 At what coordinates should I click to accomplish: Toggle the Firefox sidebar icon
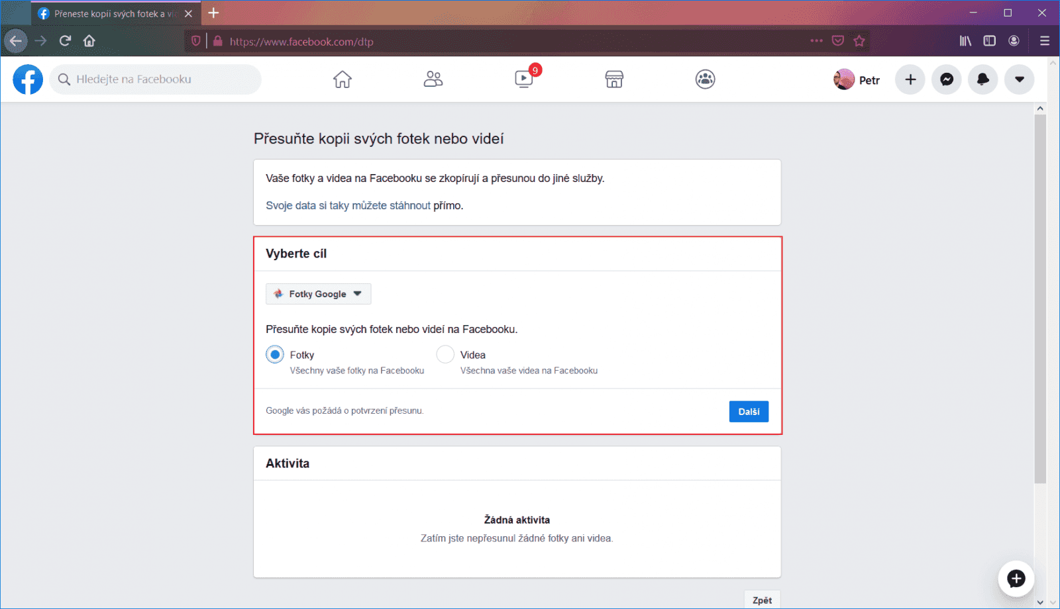click(x=990, y=41)
